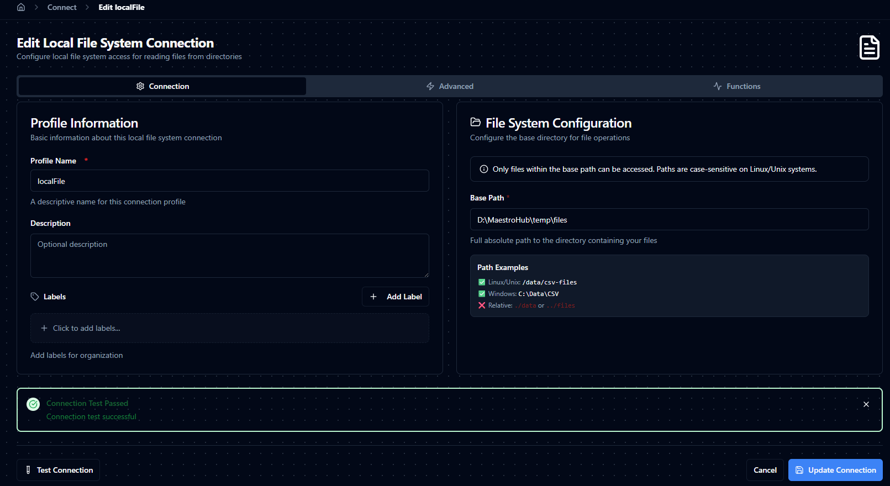This screenshot has height=486, width=890.
Task: Click the green check beside Linux/Unix example
Action: click(482, 282)
